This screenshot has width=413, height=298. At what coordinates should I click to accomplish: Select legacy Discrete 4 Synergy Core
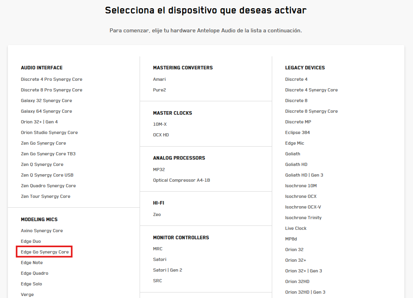pyautogui.click(x=312, y=90)
